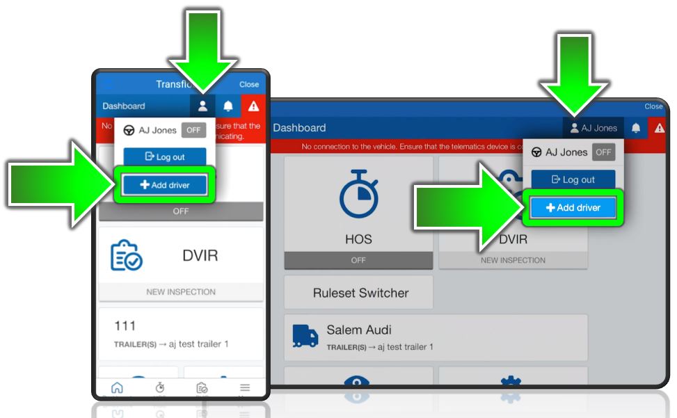Open notifications bell in the tablet header

[635, 128]
